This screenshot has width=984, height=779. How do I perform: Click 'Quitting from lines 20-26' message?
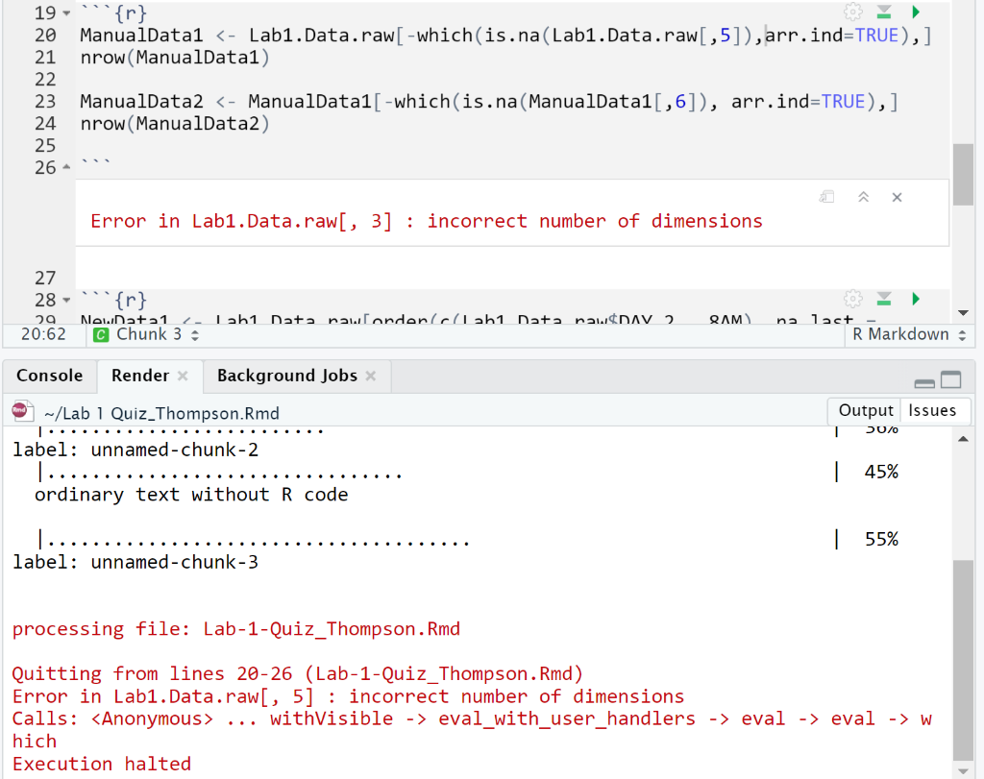[x=298, y=674]
